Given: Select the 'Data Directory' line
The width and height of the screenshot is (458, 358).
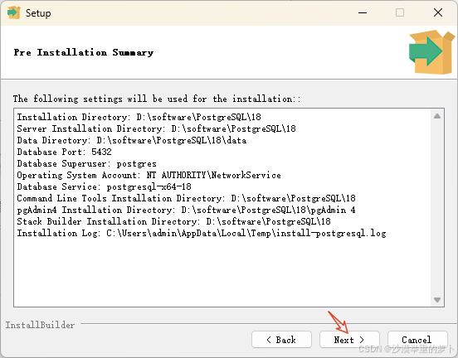Looking at the screenshot, I should tap(132, 140).
